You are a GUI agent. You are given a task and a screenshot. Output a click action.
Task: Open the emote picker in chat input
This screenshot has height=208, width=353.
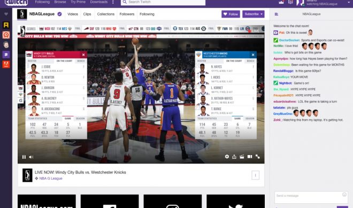click(344, 195)
